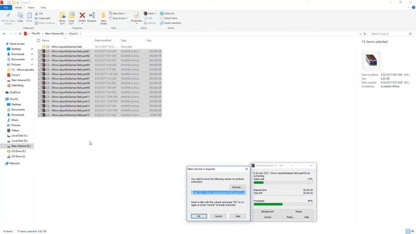Click the Pin to Quick access icon
416x234 pixels.
tap(8, 16)
